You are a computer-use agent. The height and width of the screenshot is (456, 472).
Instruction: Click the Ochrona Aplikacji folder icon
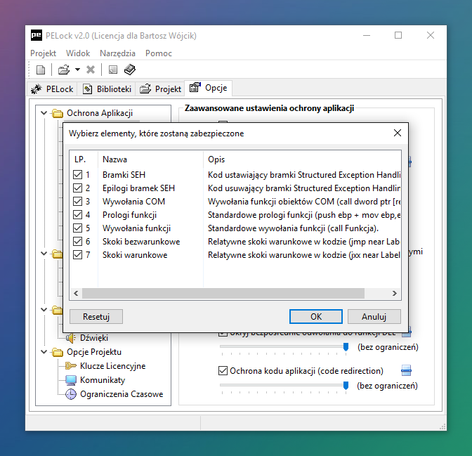[x=57, y=113]
